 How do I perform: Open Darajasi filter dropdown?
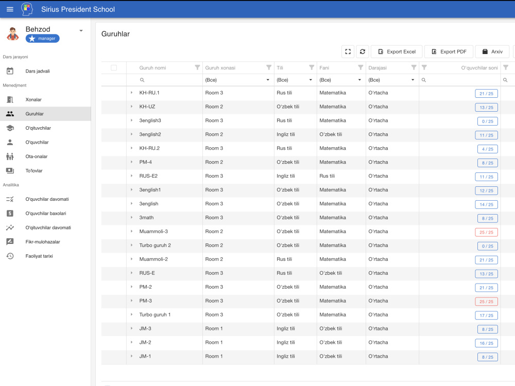[x=413, y=80]
